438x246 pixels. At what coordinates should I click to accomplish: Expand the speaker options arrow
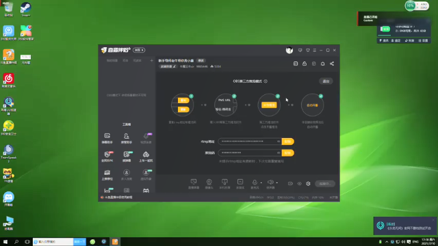tap(276, 183)
